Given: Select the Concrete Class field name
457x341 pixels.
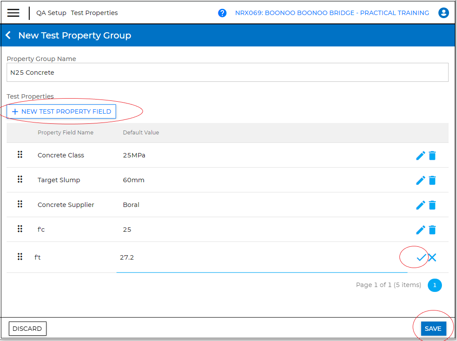Looking at the screenshot, I should coord(61,155).
